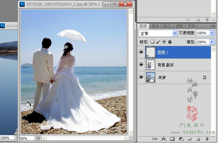Select the 背景 副本 layer name
The image size is (218, 143).
(166, 65)
